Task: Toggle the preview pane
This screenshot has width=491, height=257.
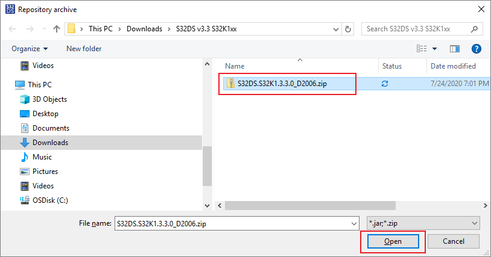Action: coord(455,49)
